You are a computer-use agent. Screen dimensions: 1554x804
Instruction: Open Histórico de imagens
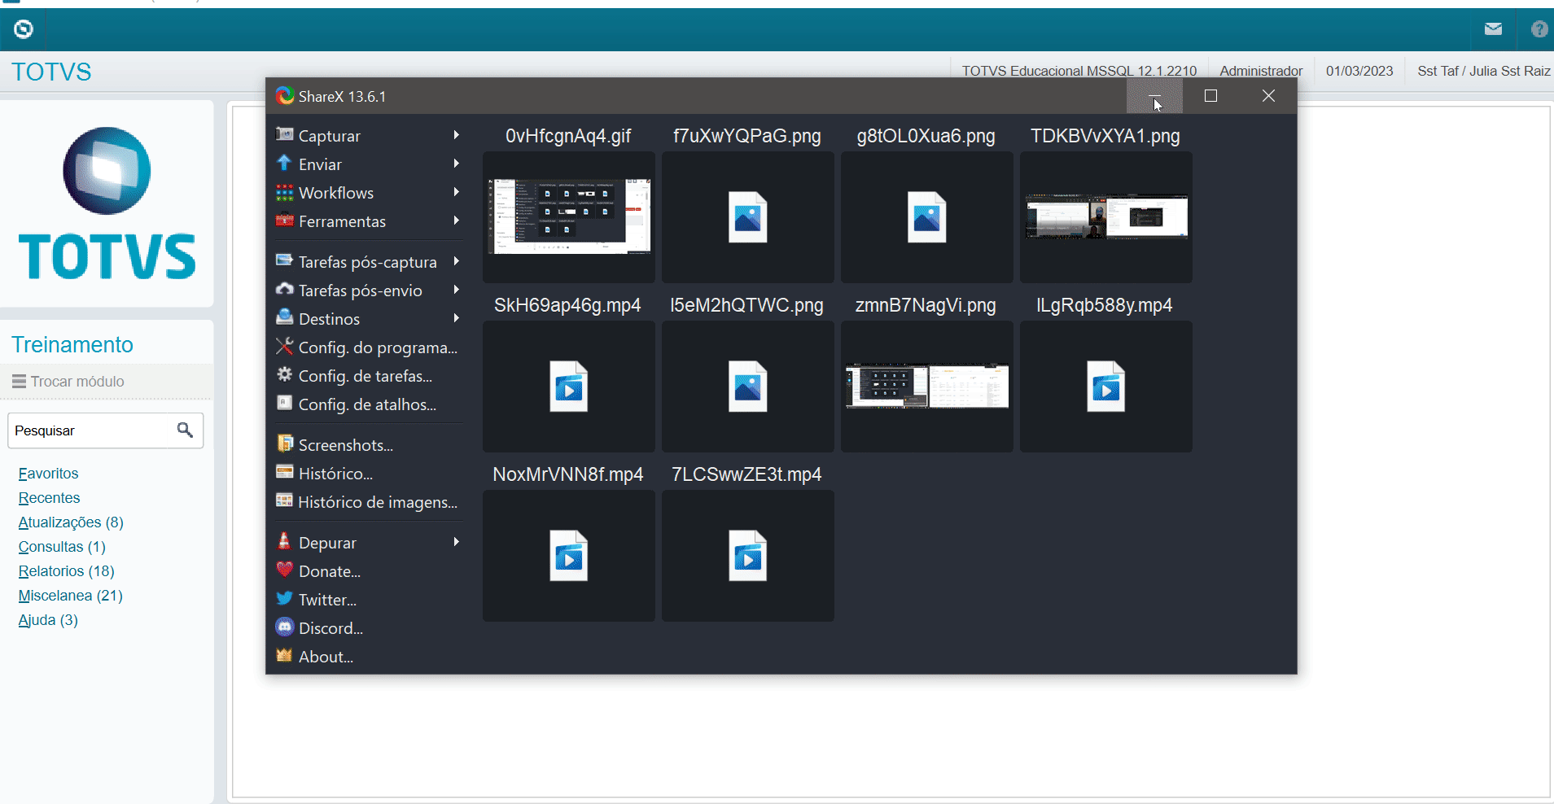coord(369,502)
